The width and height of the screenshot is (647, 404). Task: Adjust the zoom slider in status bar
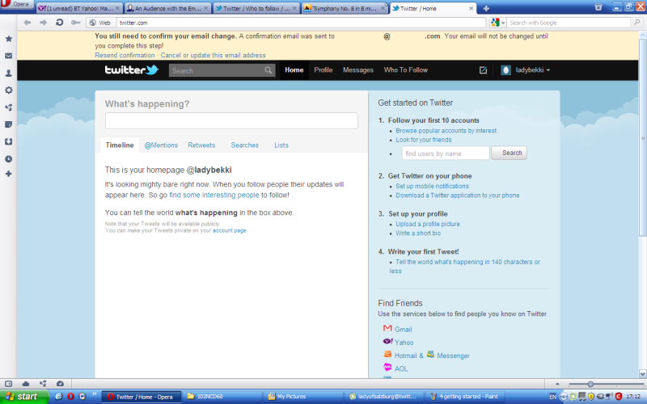(x=590, y=384)
